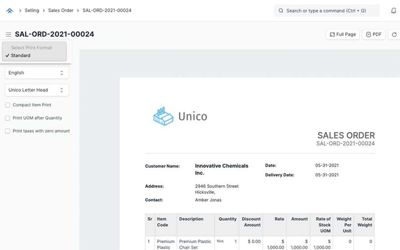Enable Print taxes with zero amount
400x250 pixels.
point(8,131)
